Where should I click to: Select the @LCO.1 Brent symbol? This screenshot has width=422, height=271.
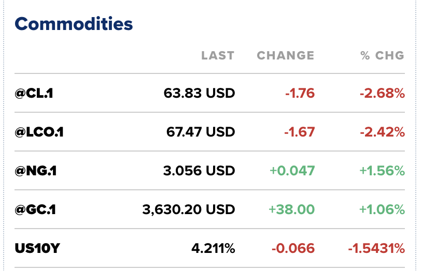(39, 132)
